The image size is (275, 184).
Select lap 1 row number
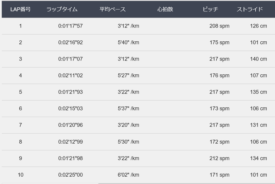(x=21, y=26)
